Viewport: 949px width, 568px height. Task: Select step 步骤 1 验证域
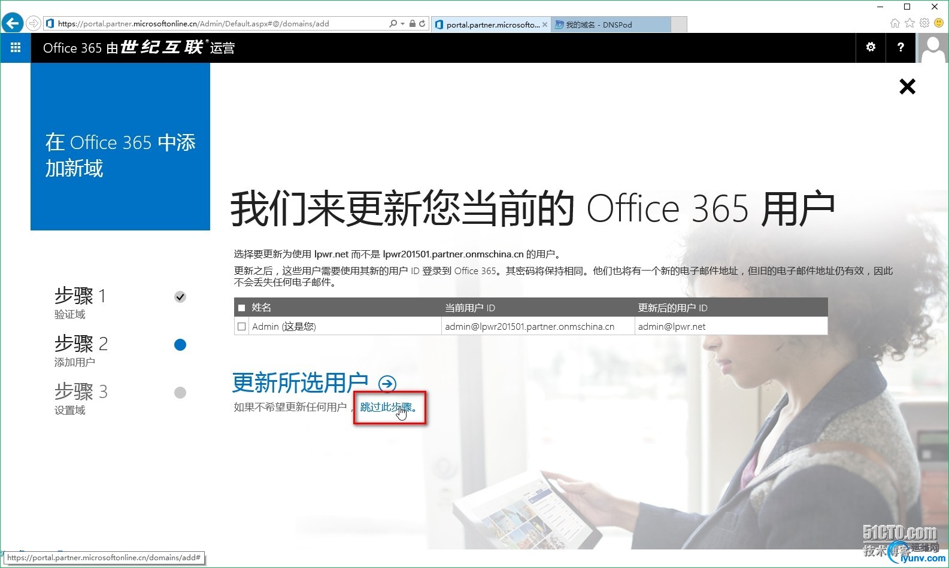click(x=81, y=302)
